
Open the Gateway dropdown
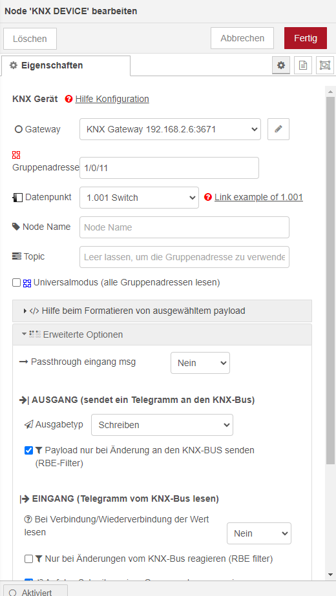[x=170, y=129]
